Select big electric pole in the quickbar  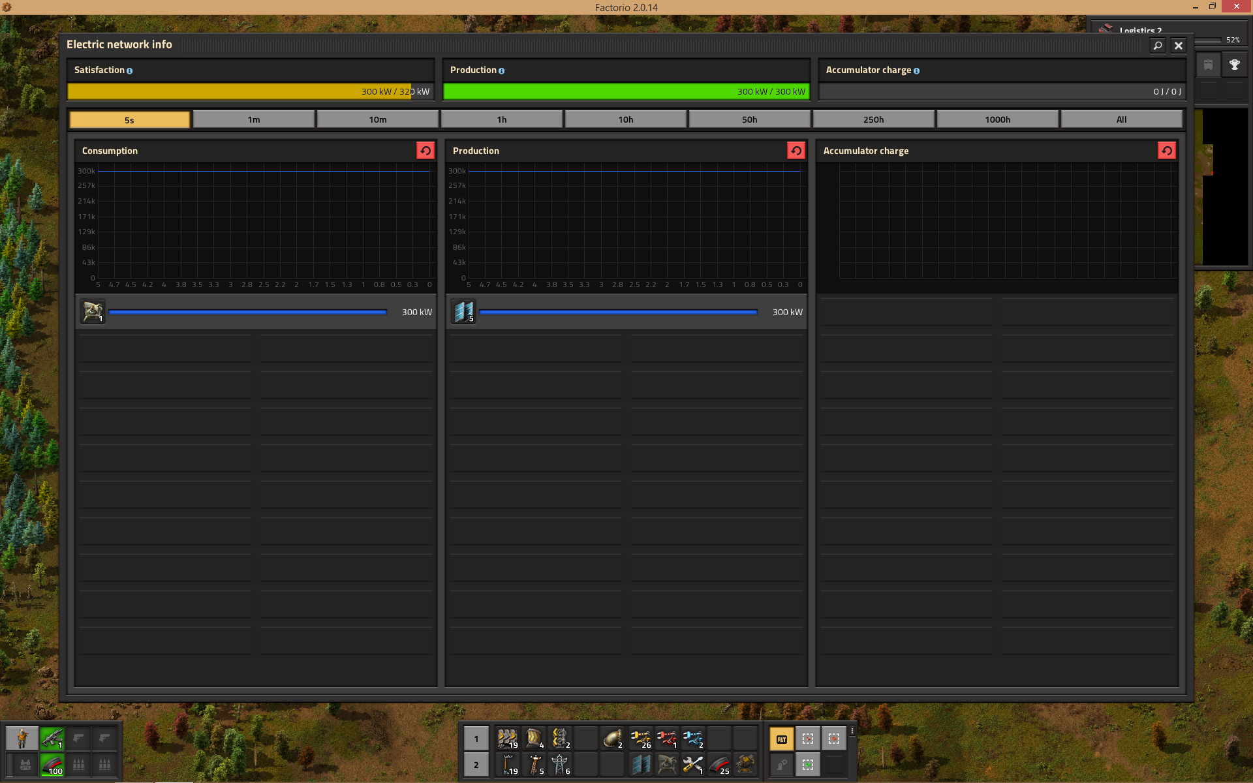coord(560,764)
